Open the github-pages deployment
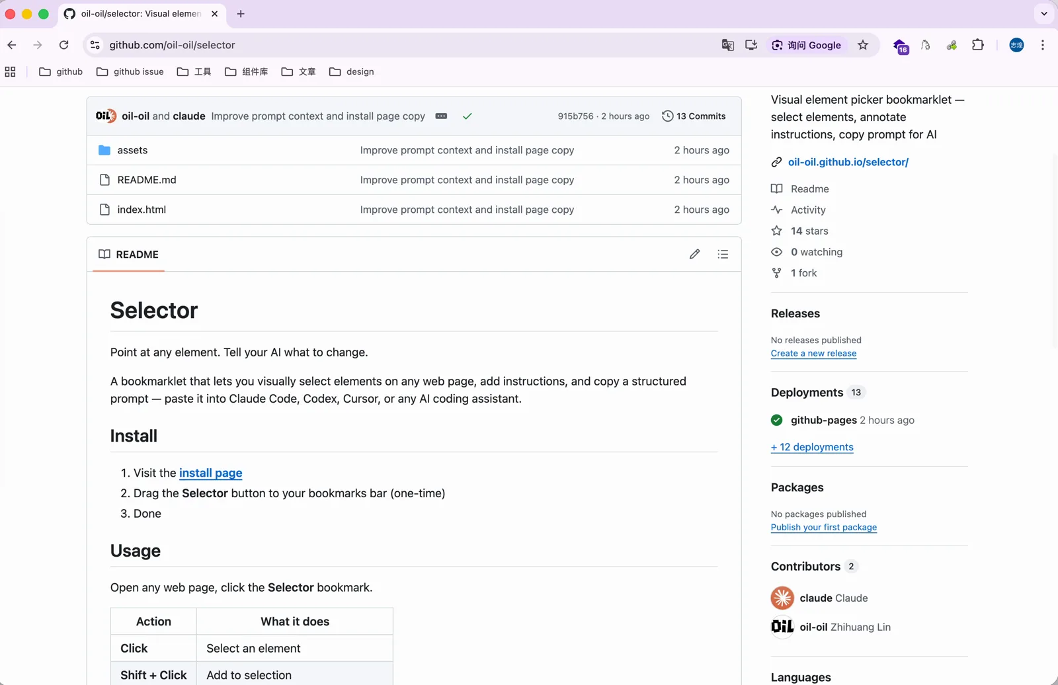 point(823,420)
